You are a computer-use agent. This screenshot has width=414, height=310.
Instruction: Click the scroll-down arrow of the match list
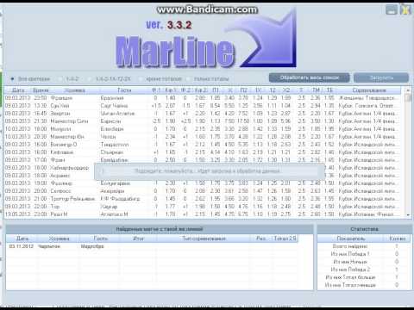(x=408, y=215)
